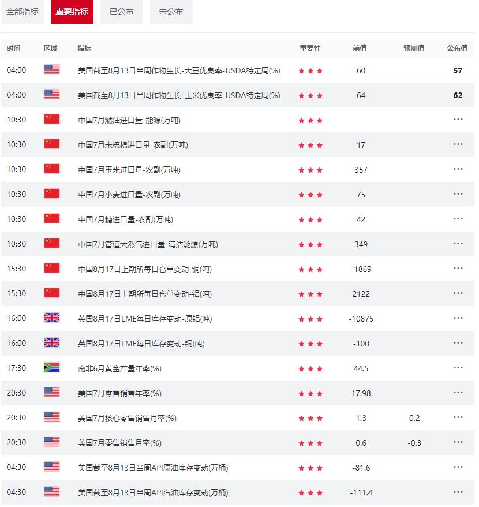479x507 pixels.
Task: Select the previous value 17.98 on retail sales row
Action: pyautogui.click(x=361, y=393)
